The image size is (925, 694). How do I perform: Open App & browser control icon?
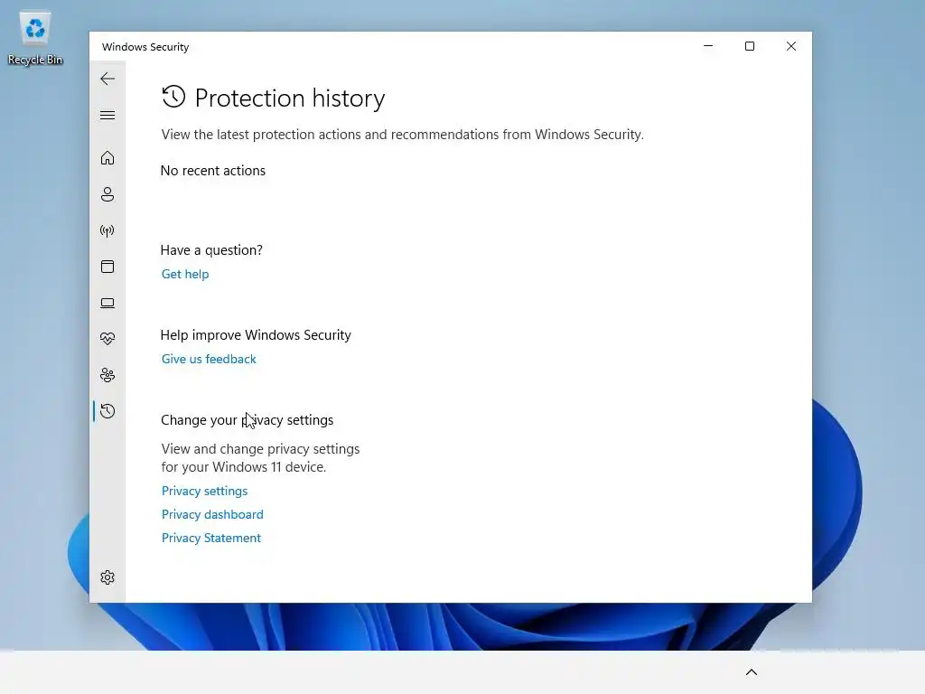pyautogui.click(x=107, y=267)
